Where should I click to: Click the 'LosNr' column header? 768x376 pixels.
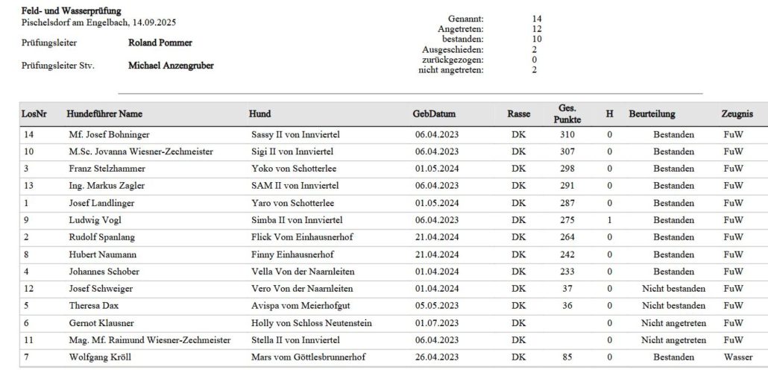[x=34, y=113]
